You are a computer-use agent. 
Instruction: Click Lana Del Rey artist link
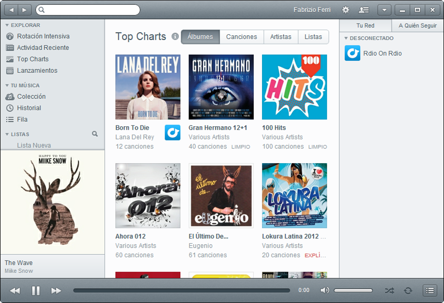coord(135,137)
